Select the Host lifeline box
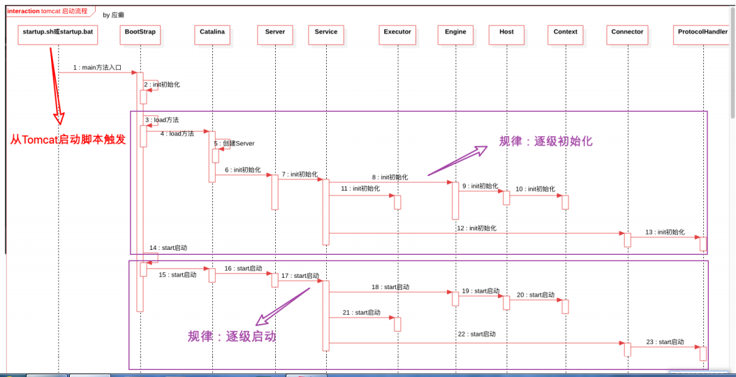The width and height of the screenshot is (736, 377). (506, 35)
